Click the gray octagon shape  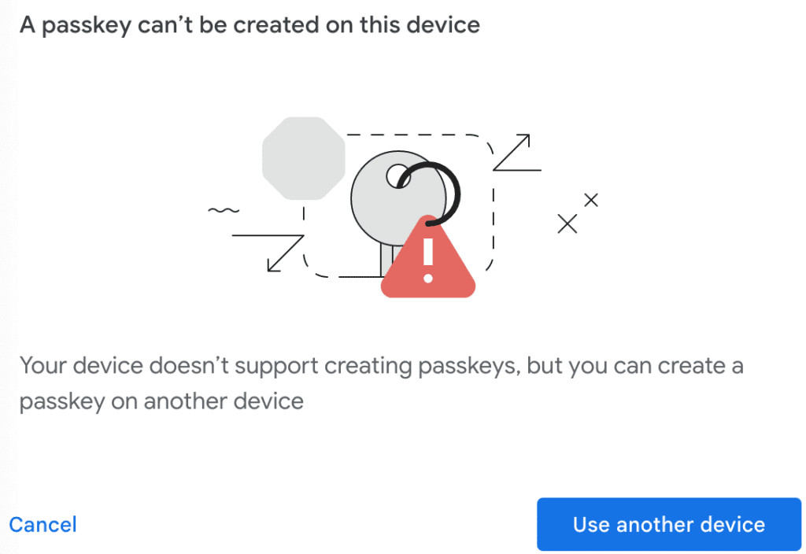pyautogui.click(x=303, y=157)
